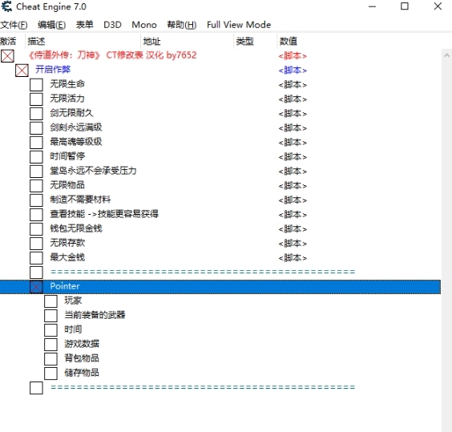Click the blue <脚本> value of 开启作弊
This screenshot has height=432, width=452.
(x=293, y=71)
